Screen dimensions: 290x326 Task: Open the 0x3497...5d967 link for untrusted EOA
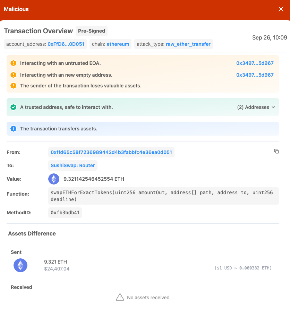pos(255,63)
